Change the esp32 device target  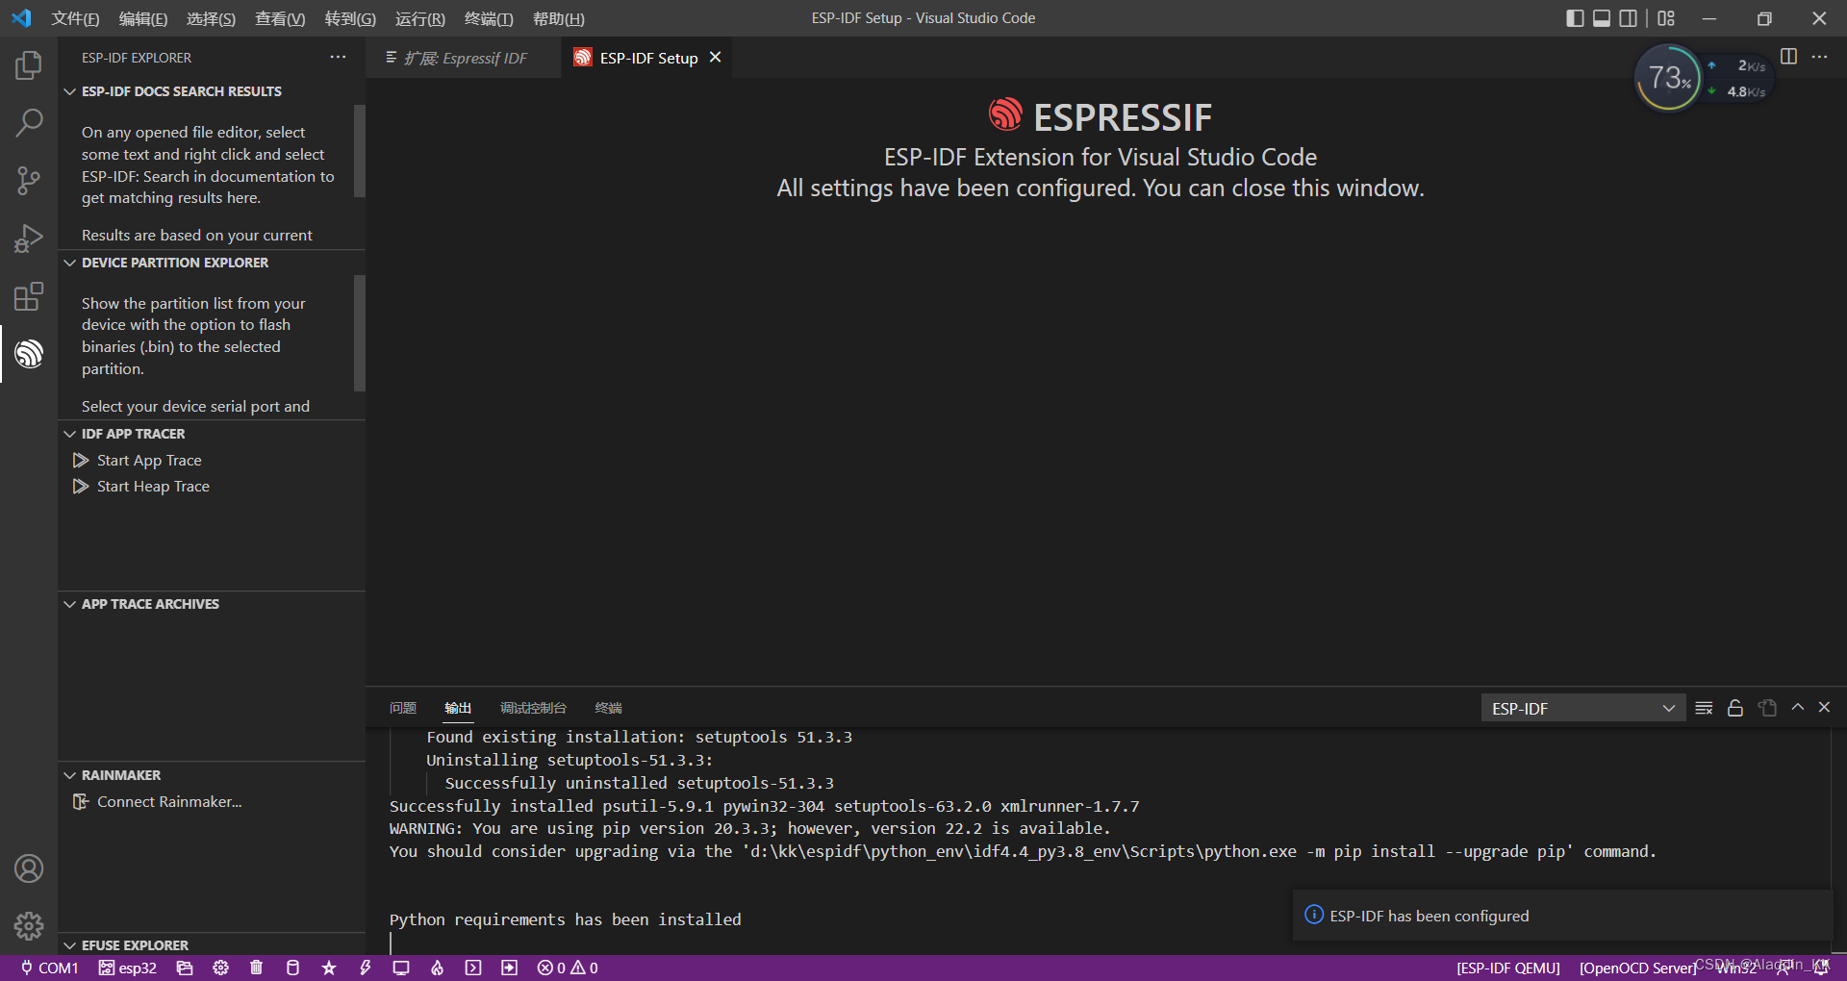[x=128, y=968]
